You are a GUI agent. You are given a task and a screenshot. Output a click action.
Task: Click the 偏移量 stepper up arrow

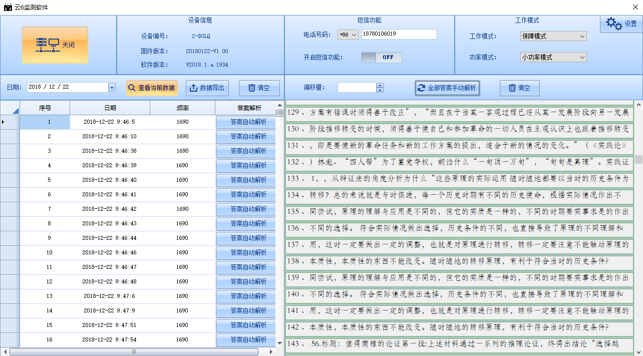[380, 85]
